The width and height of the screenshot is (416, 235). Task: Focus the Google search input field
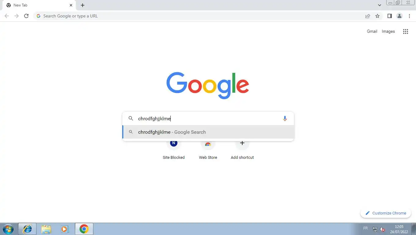click(208, 118)
